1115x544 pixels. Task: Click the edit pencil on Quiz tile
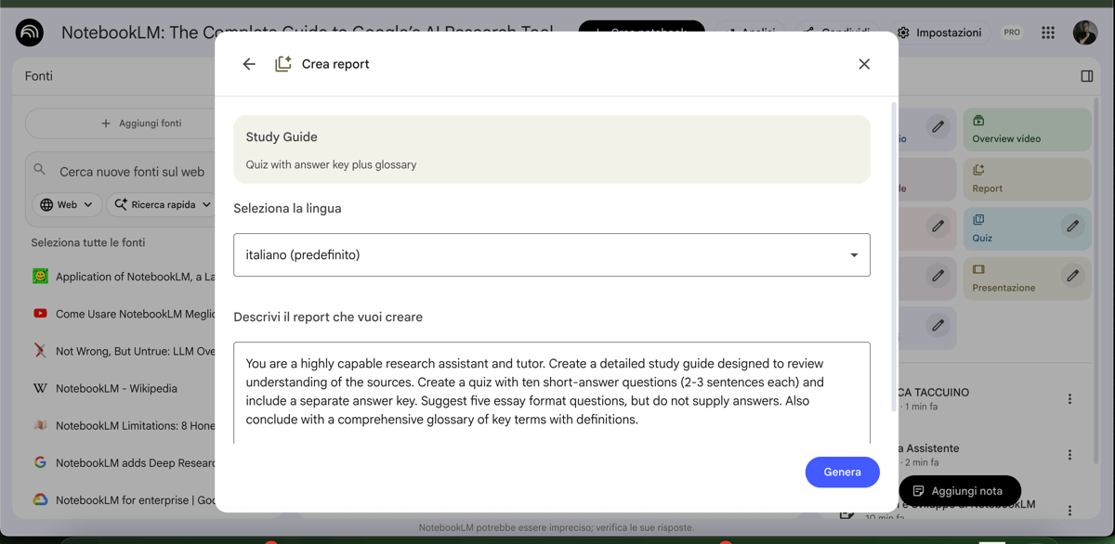(1072, 227)
